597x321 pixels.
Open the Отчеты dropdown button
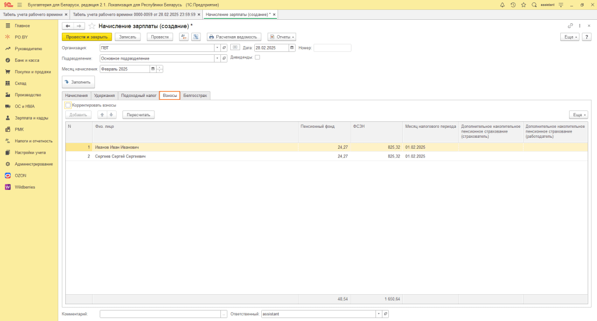pos(282,37)
